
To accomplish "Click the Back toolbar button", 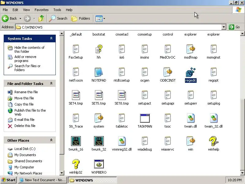I will [10, 18].
